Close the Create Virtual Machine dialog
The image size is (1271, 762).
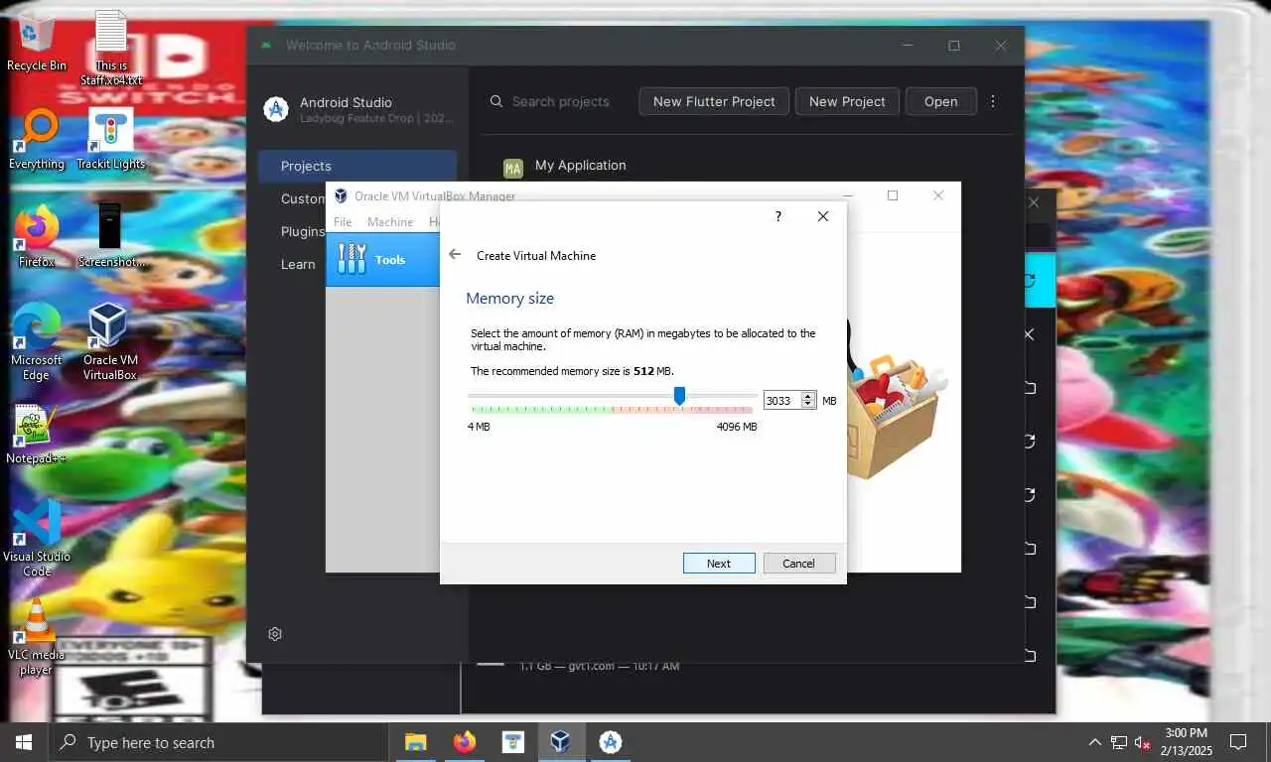[823, 216]
